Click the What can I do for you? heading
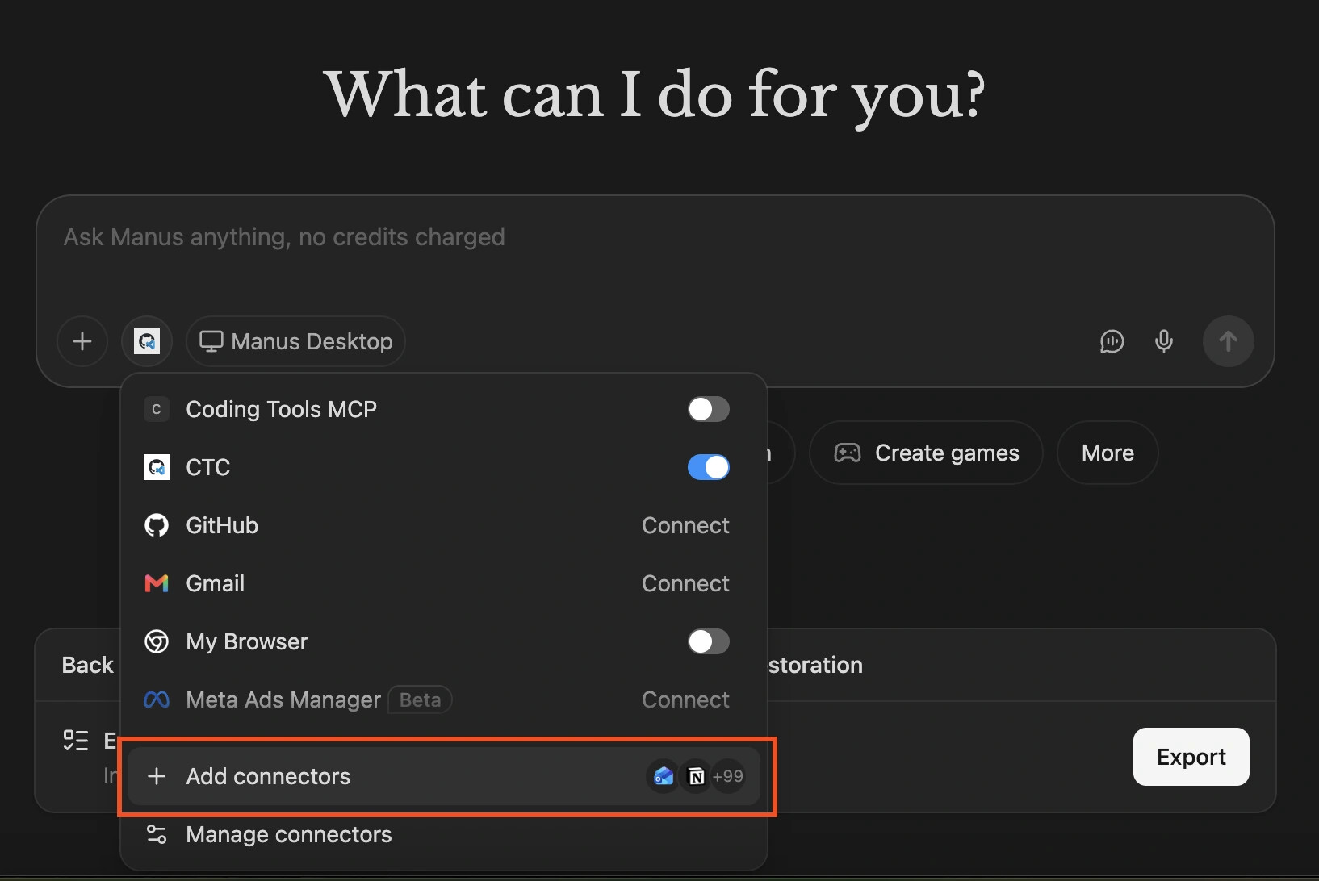Image resolution: width=1319 pixels, height=881 pixels. pos(655,95)
